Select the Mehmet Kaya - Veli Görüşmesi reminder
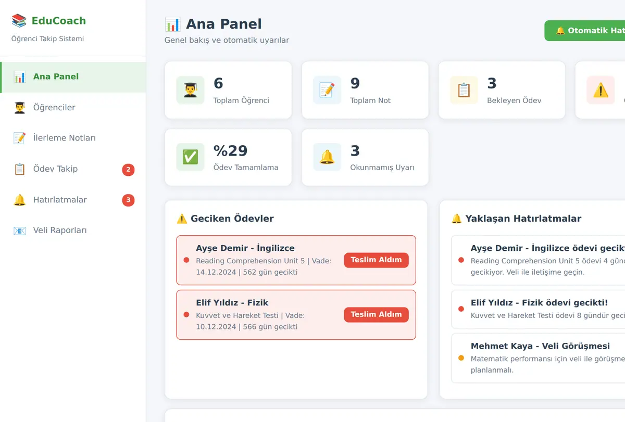 coord(538,358)
